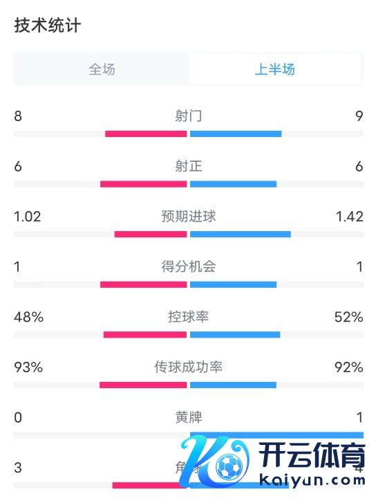Click the 控球率 stat label
This screenshot has height=503, width=376.
[x=189, y=317]
